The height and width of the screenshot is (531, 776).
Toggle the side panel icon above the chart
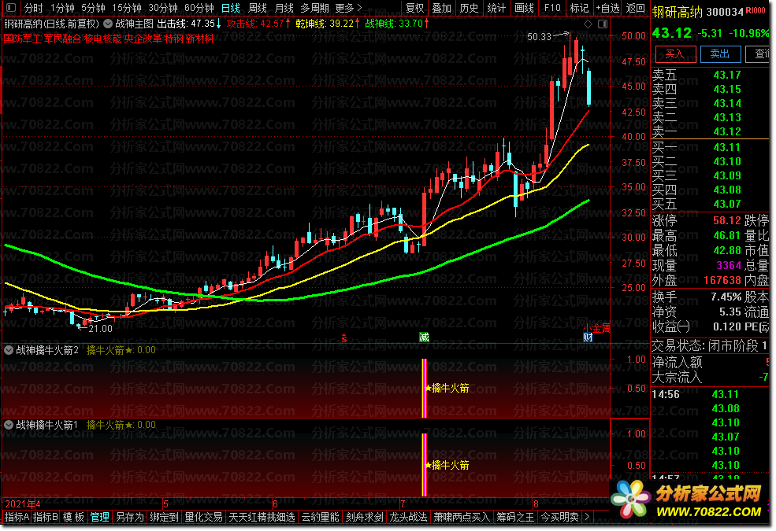pos(603,24)
